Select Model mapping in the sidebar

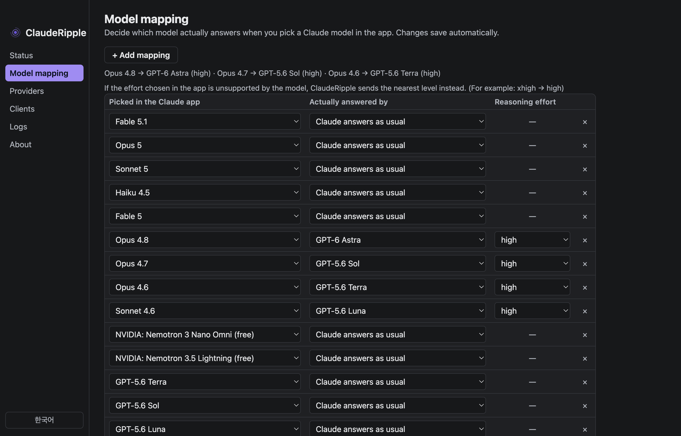pyautogui.click(x=44, y=73)
